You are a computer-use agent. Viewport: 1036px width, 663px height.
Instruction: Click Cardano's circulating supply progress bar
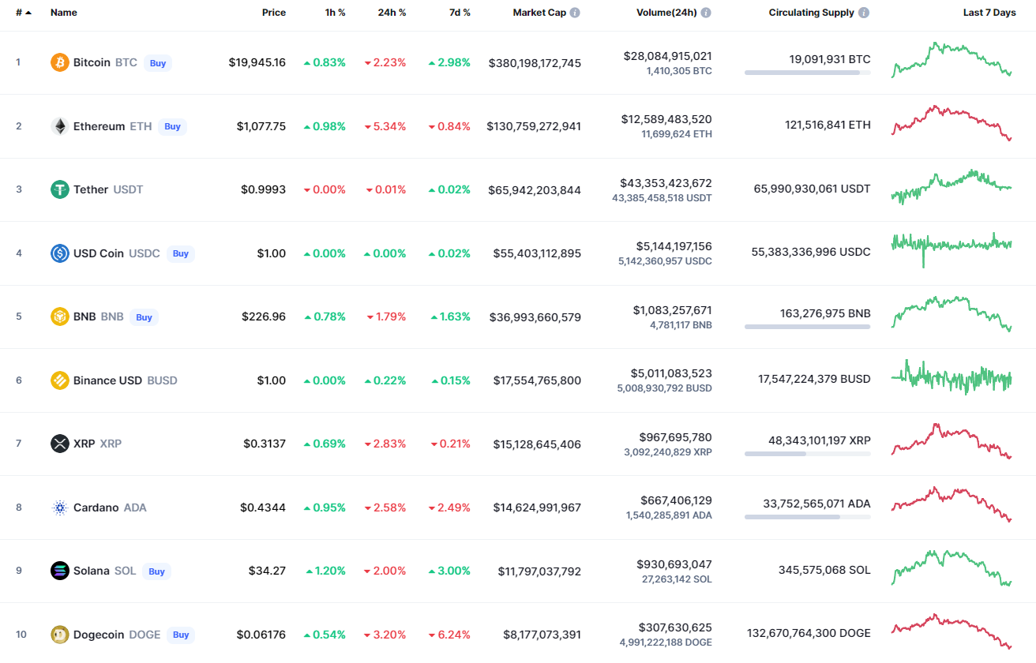point(807,517)
